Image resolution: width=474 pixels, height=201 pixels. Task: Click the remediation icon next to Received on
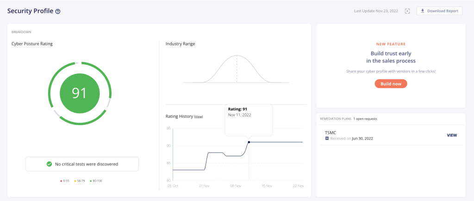pos(327,138)
